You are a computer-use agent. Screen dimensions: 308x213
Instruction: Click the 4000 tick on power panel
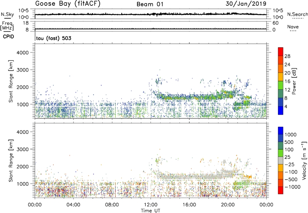(23, 53)
